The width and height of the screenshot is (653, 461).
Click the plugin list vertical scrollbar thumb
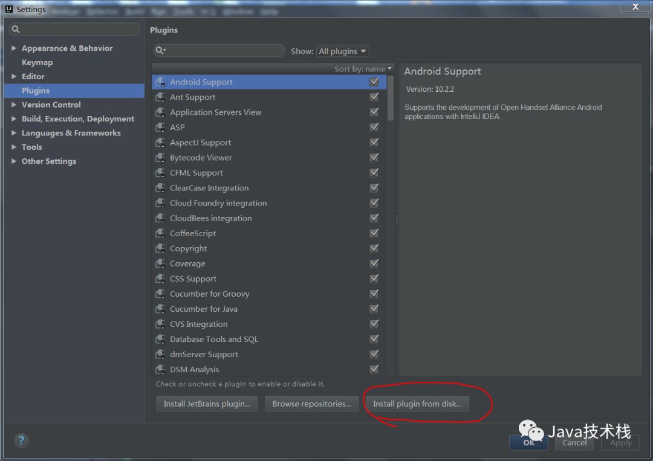(390, 98)
